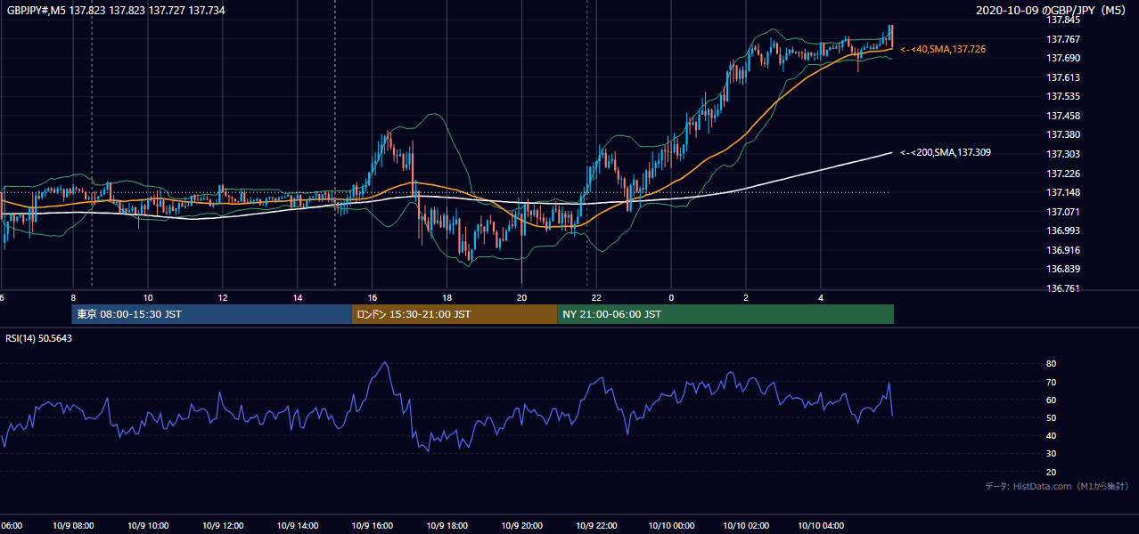Click price axis value 137.690

(1064, 58)
